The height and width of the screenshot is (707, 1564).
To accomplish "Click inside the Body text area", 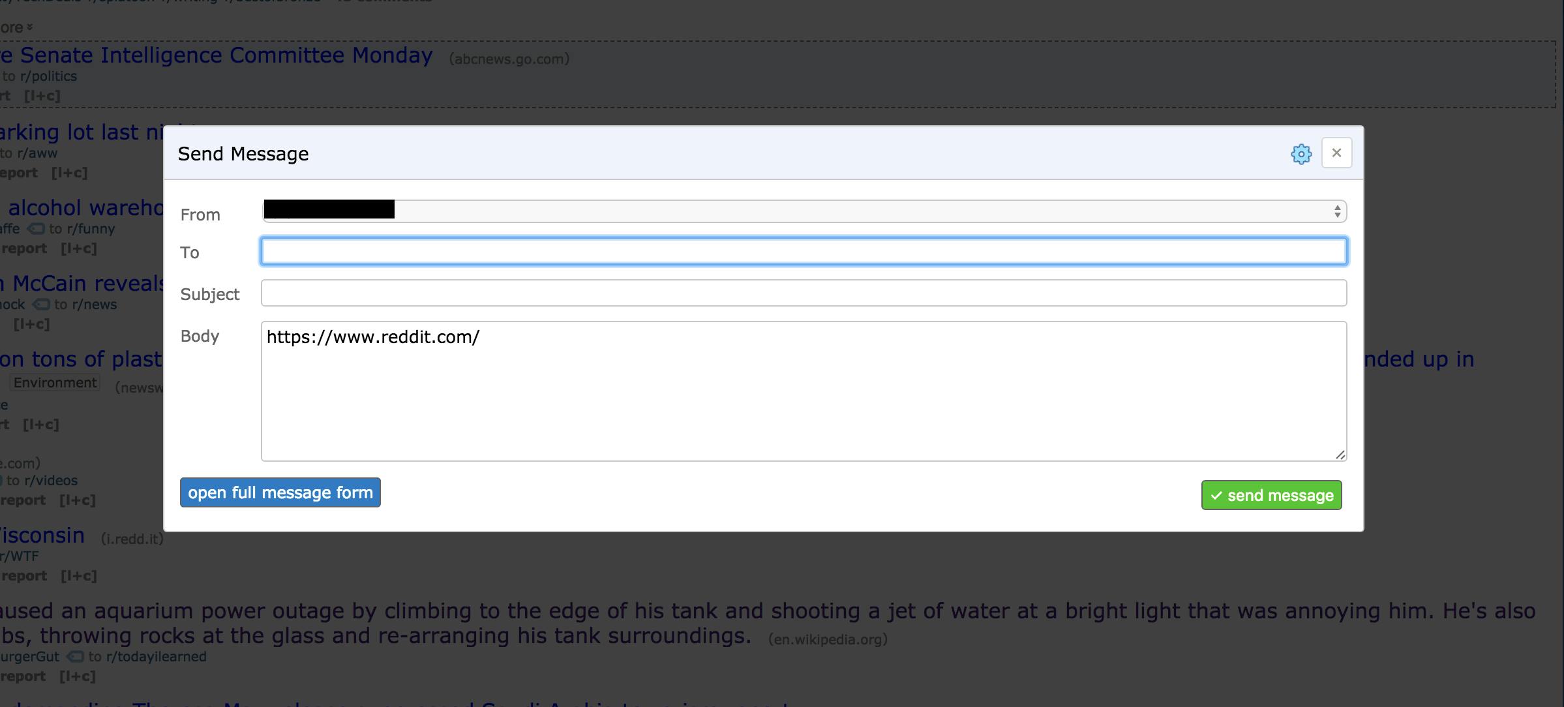I will coord(804,391).
